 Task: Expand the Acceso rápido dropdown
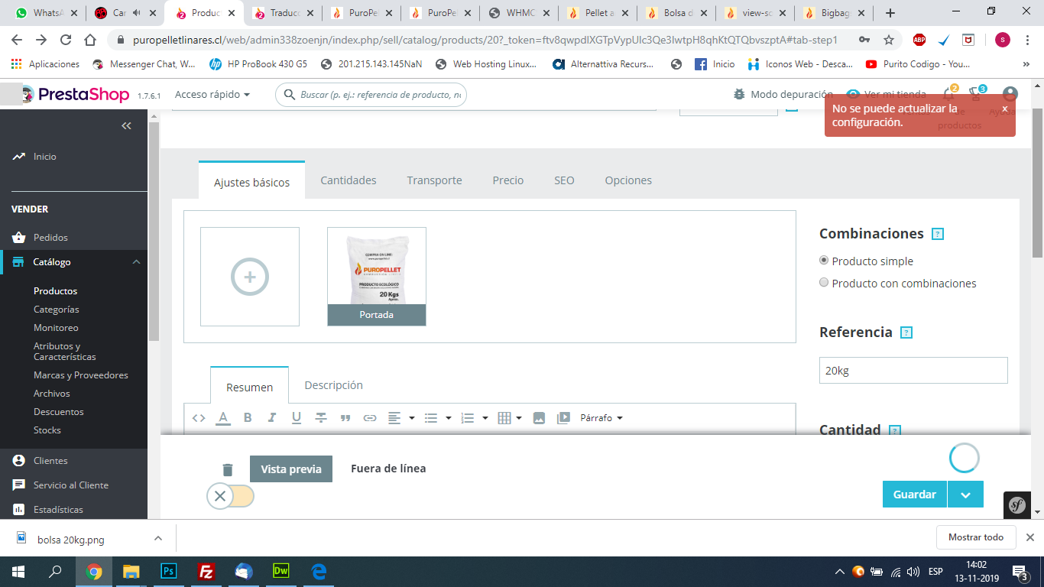212,94
